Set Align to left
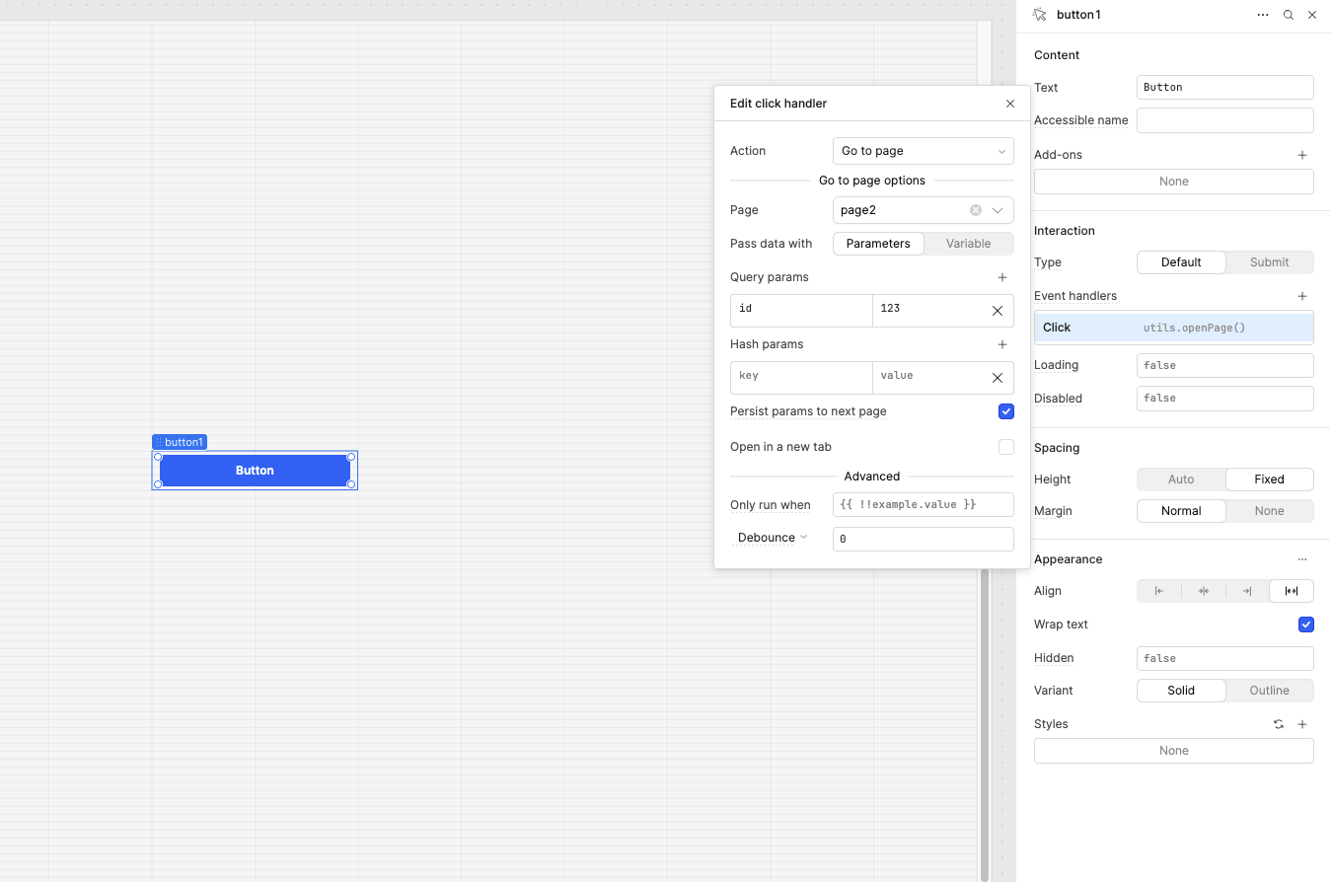The height and width of the screenshot is (882, 1332). (1159, 591)
